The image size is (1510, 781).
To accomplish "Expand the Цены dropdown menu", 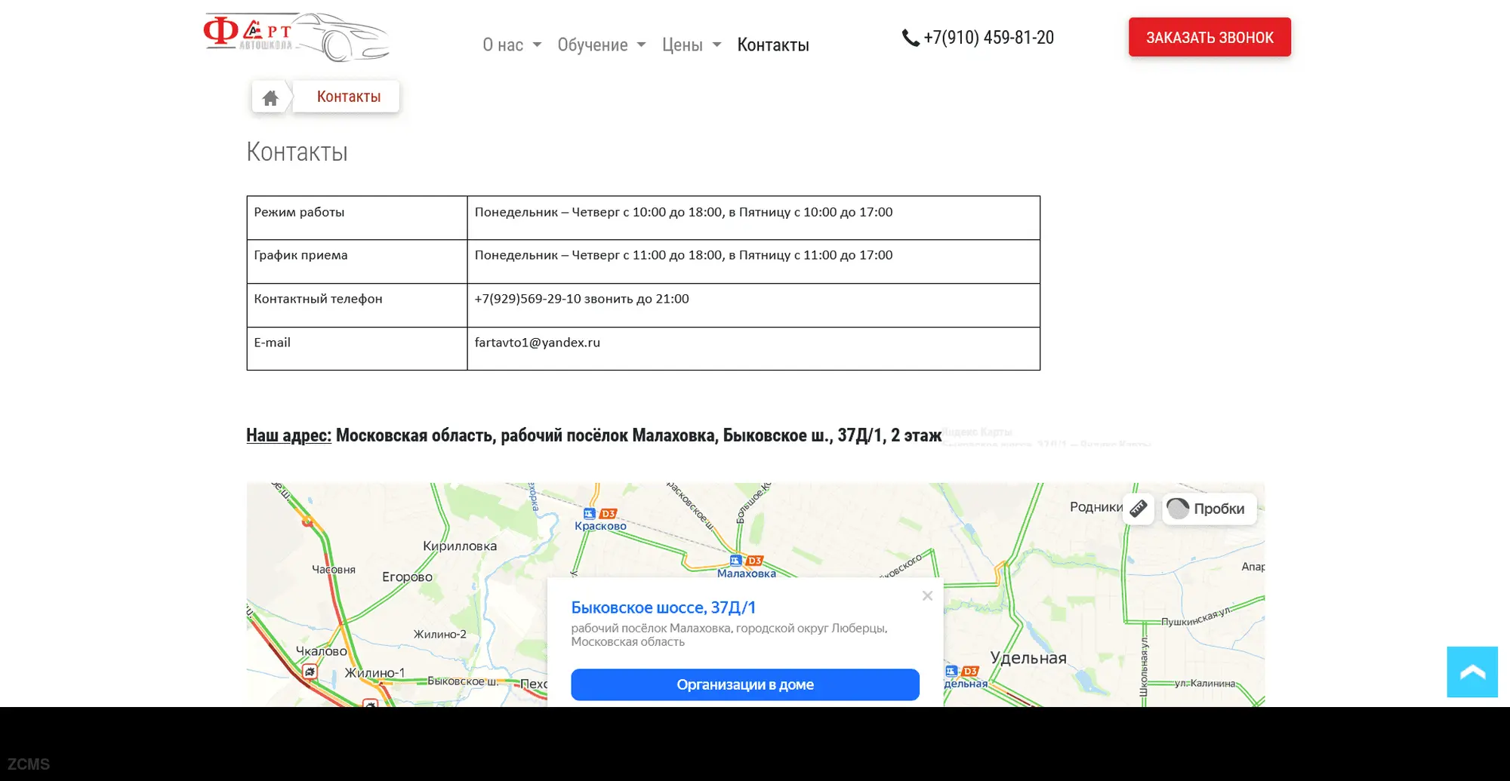I will [691, 45].
